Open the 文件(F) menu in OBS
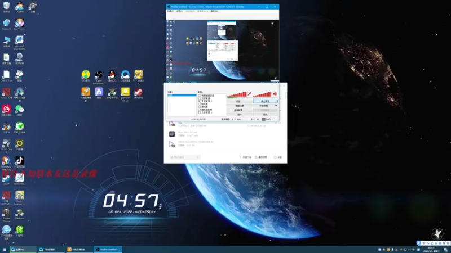451x253 pixels. point(170,11)
